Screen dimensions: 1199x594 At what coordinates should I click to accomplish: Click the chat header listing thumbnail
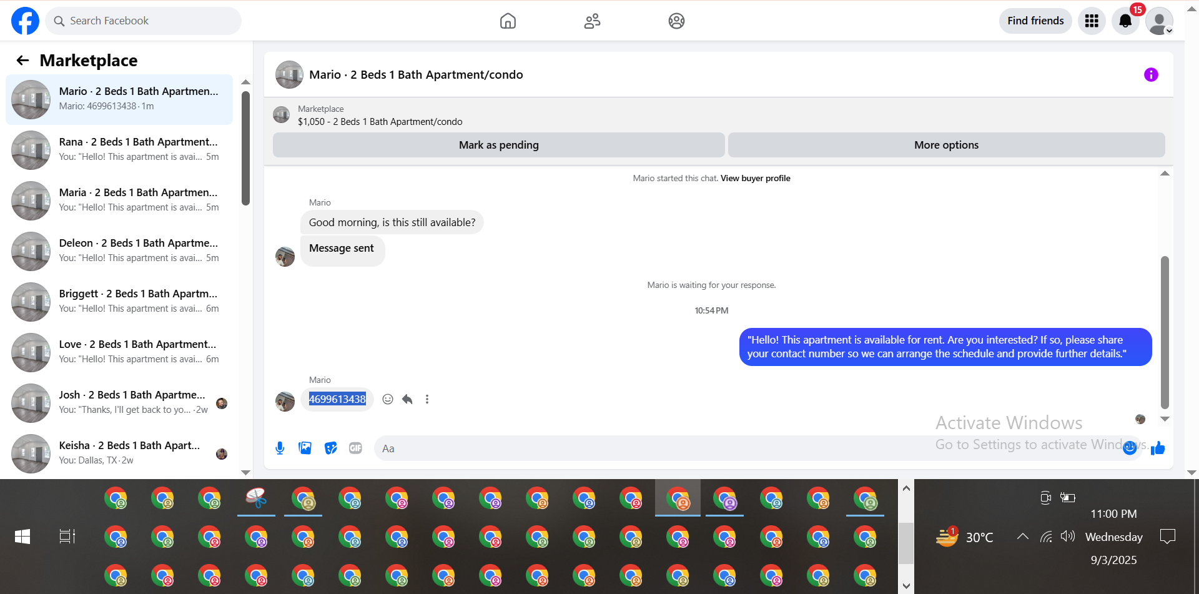click(289, 74)
